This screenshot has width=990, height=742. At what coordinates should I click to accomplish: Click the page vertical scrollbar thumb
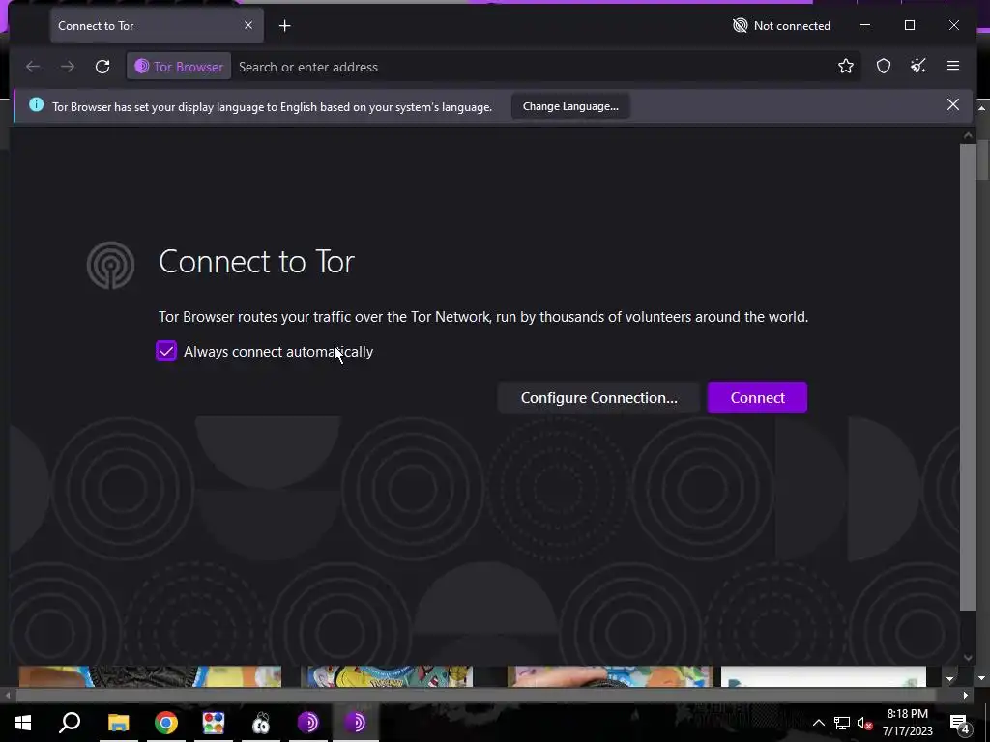click(x=968, y=377)
